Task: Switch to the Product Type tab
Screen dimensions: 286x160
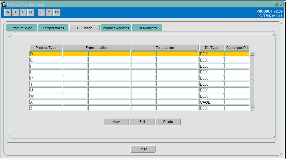Action: [x=22, y=28]
